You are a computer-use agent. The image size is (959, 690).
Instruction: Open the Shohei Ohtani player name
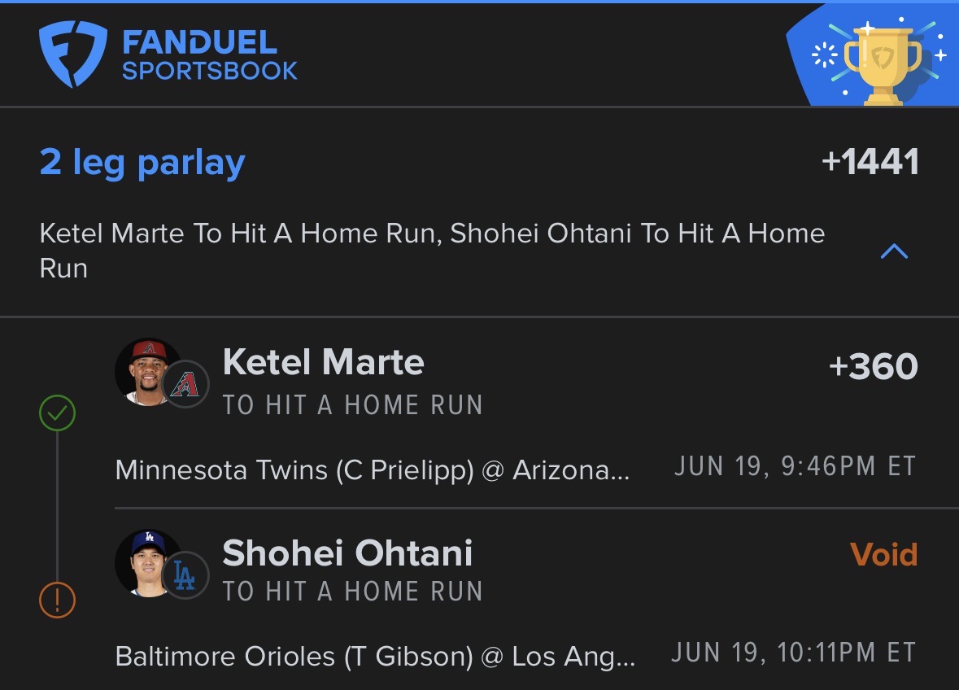pos(347,553)
